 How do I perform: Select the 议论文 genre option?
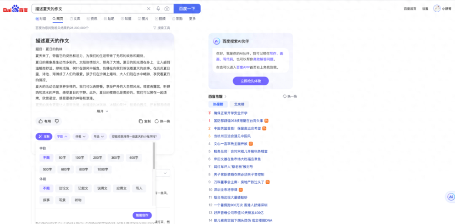coord(64,189)
